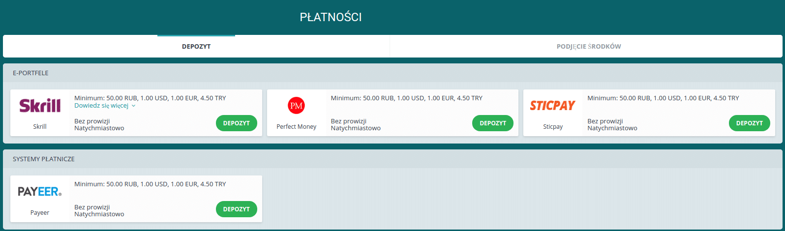Switch to the Depozyt tab
Viewport: 785px width, 231px height.
click(196, 46)
